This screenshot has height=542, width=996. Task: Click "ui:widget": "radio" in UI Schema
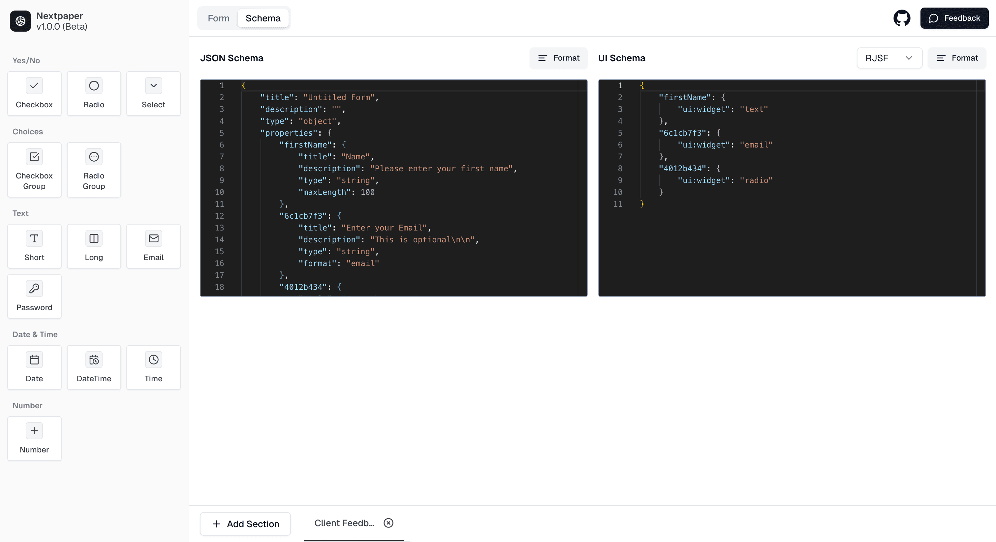click(725, 180)
